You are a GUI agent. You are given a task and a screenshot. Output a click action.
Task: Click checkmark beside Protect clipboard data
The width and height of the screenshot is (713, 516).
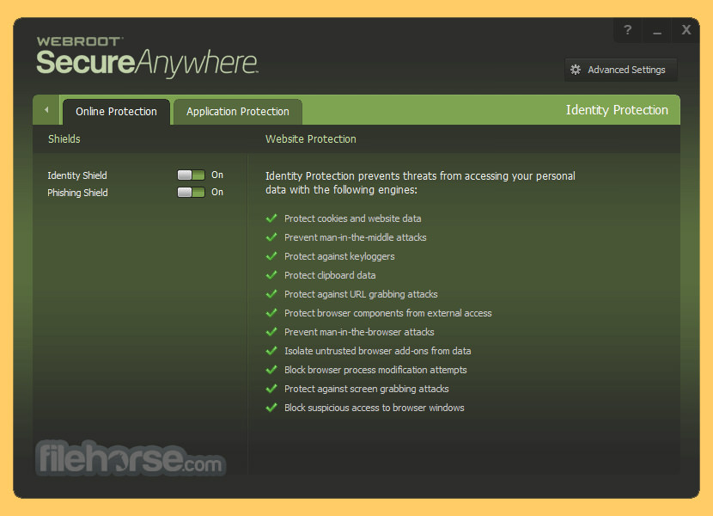pos(271,275)
